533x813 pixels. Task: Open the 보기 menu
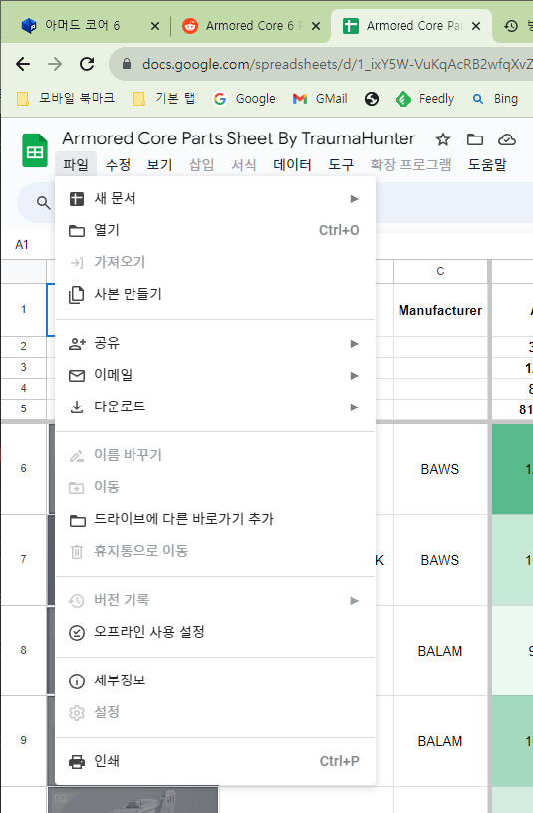pyautogui.click(x=159, y=164)
